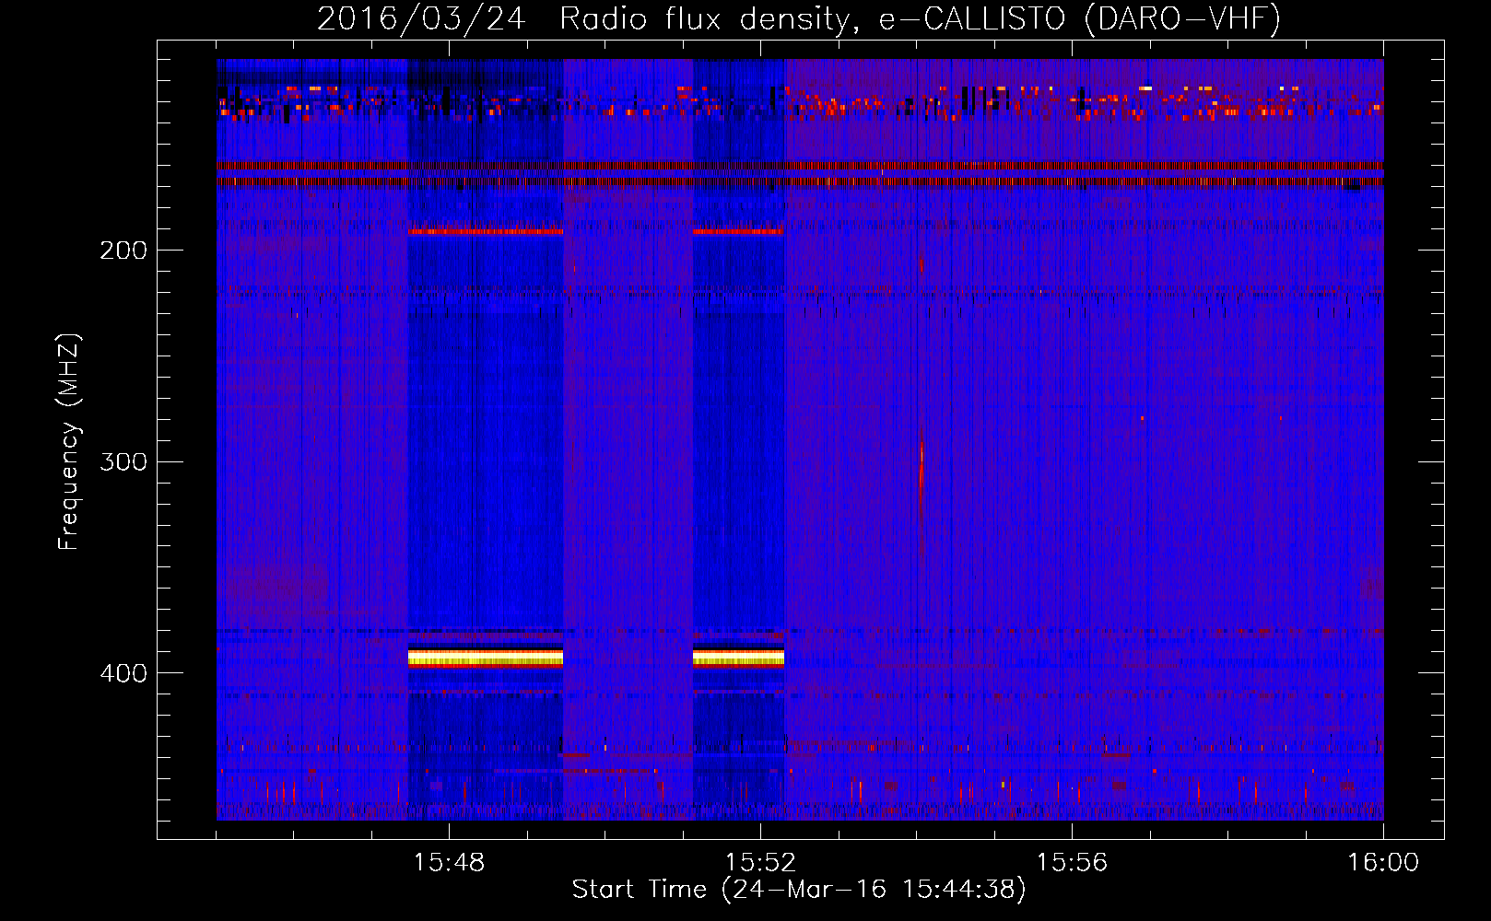Click the 16:00 time tick label
1491x921 pixels.
1383,863
